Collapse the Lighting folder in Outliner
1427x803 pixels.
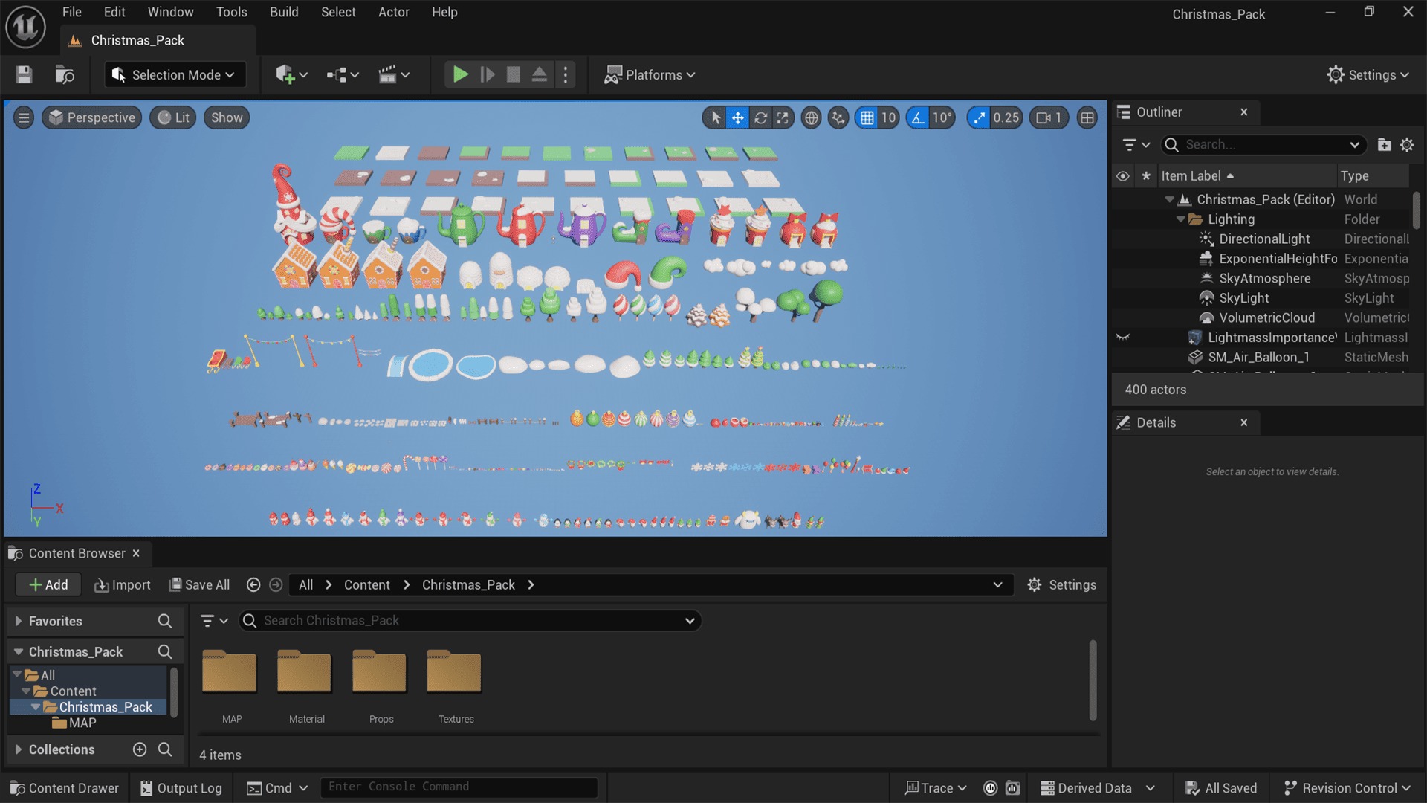click(1180, 219)
